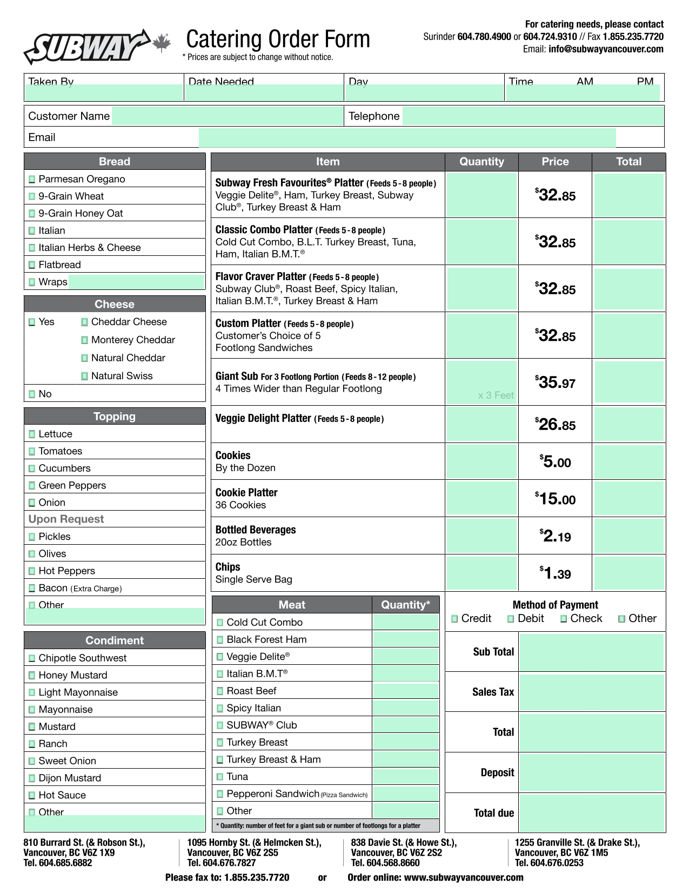
Task: Check the Hot Sauce condiment box
Action: pos(32,795)
